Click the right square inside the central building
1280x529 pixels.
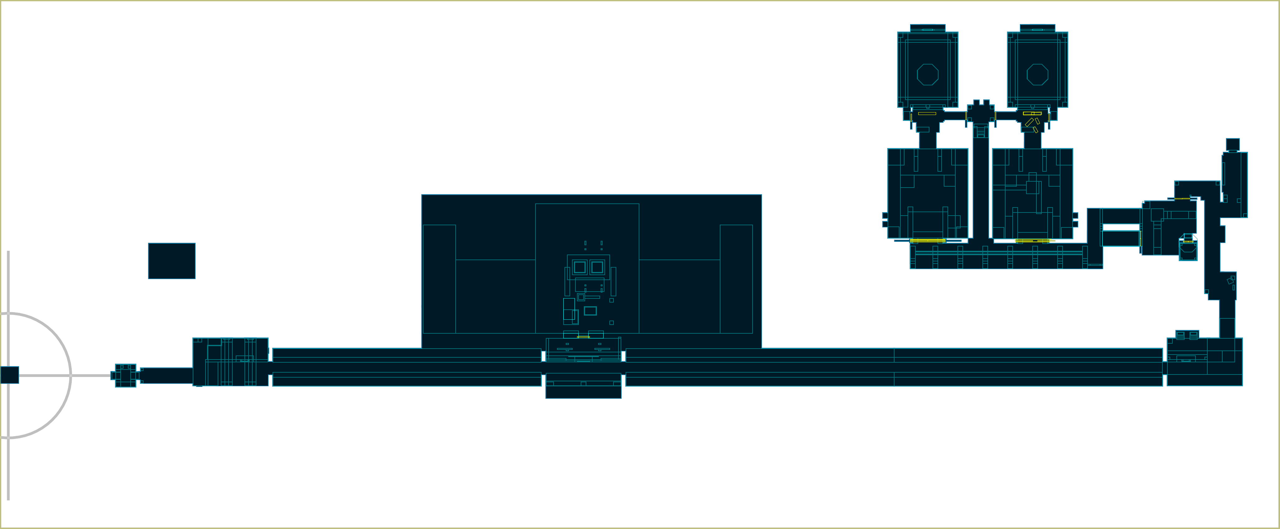(597, 268)
